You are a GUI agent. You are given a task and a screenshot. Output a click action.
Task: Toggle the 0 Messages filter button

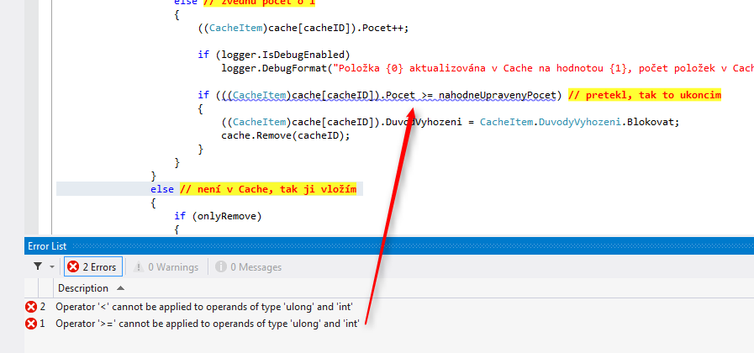click(x=249, y=267)
